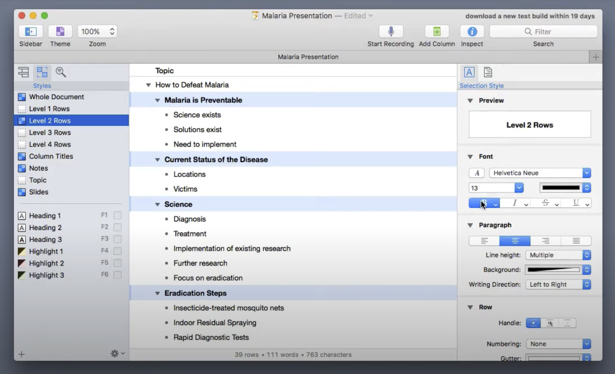Toggle Bold in the Font inspector

[x=484, y=203]
